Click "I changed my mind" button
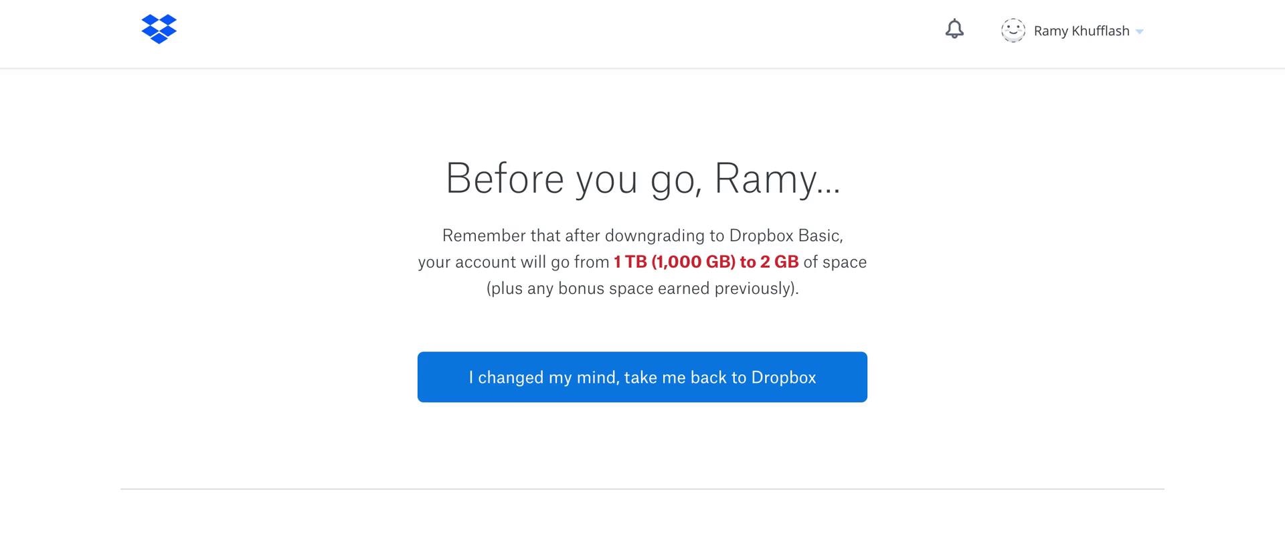This screenshot has height=559, width=1285. [x=642, y=377]
